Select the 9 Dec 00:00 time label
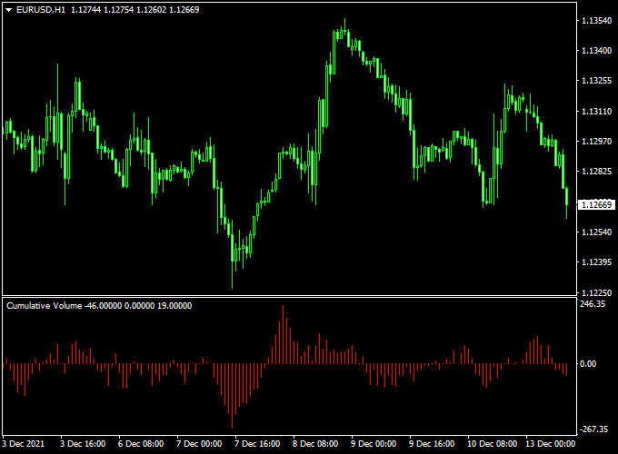Screen dimensions: 618x454 point(374,444)
